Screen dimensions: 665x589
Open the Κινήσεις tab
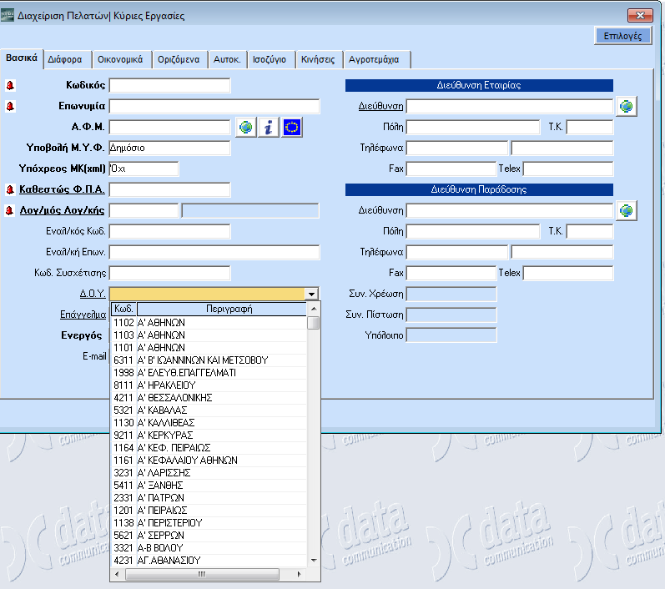(318, 59)
